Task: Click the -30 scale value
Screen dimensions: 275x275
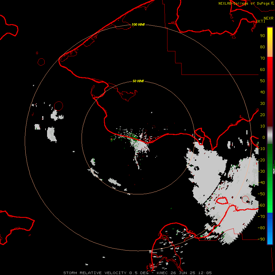Action: pyautogui.click(x=261, y=171)
